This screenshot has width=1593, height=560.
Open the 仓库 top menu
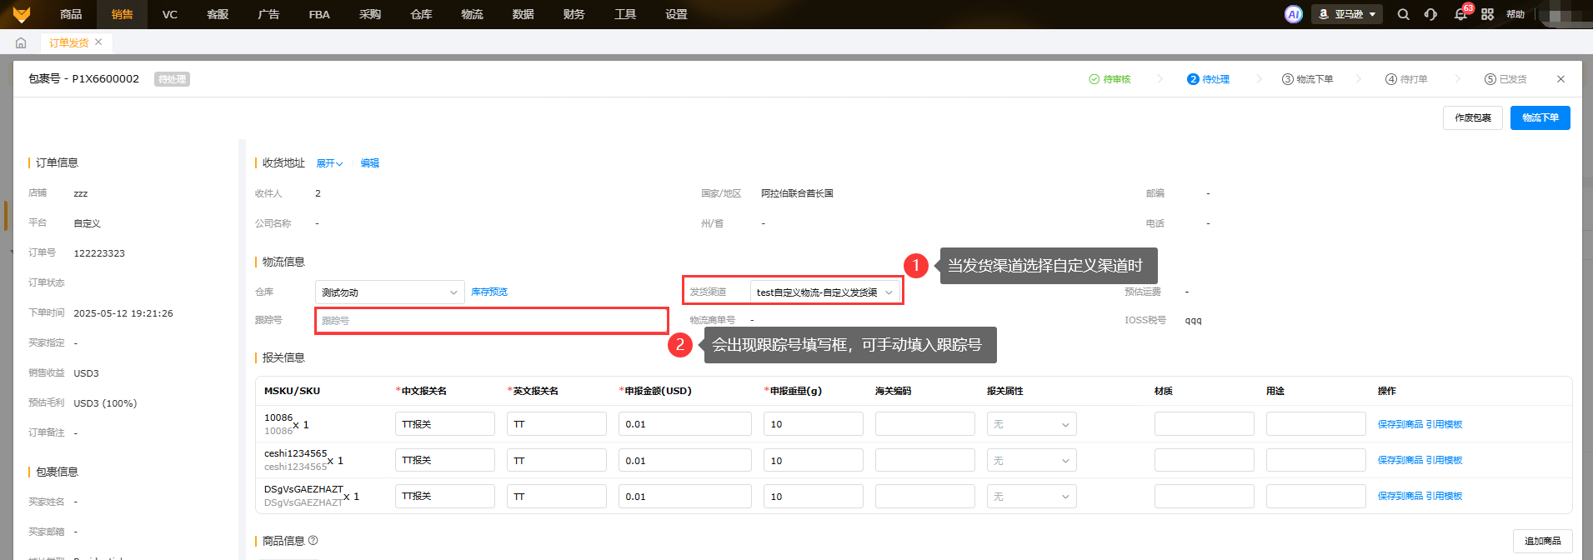point(421,14)
